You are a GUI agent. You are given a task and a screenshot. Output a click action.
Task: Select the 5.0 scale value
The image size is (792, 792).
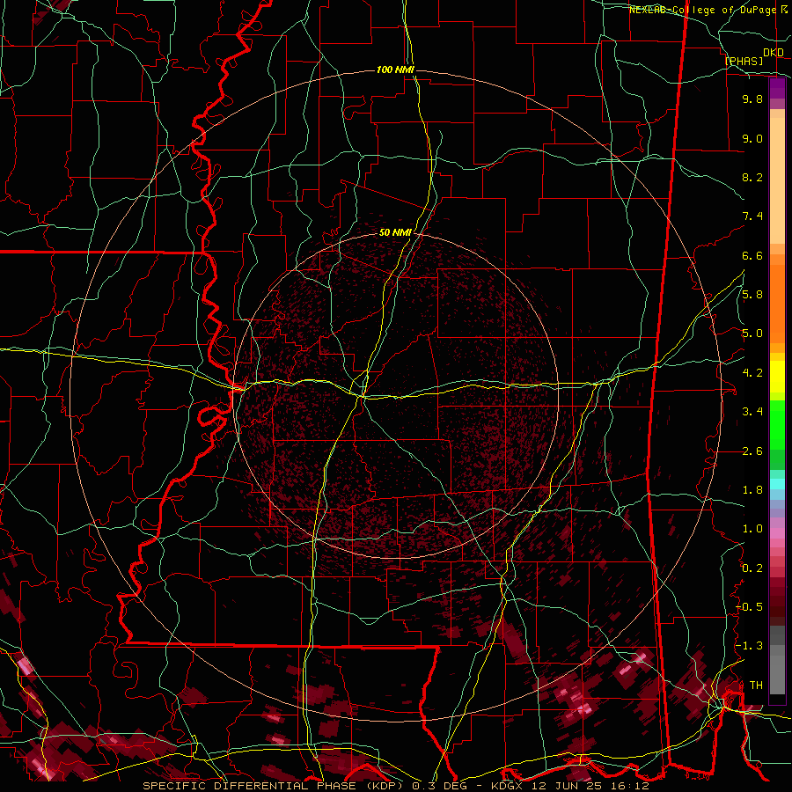pos(752,334)
